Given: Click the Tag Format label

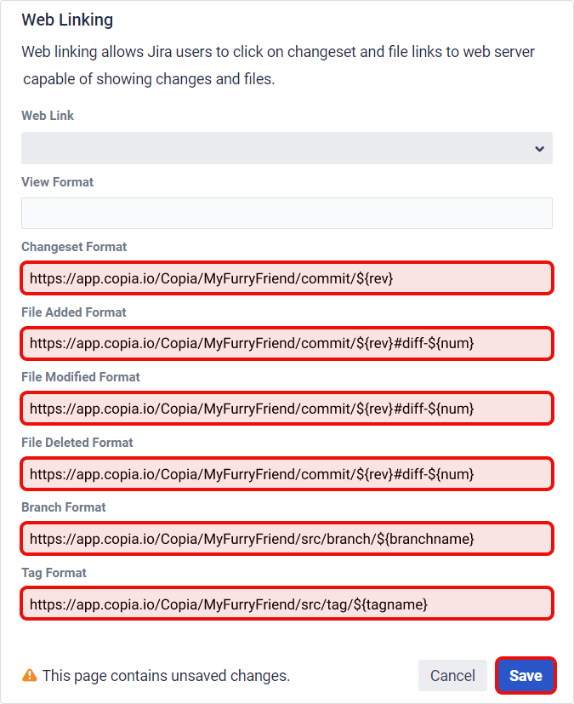Looking at the screenshot, I should tap(54, 573).
